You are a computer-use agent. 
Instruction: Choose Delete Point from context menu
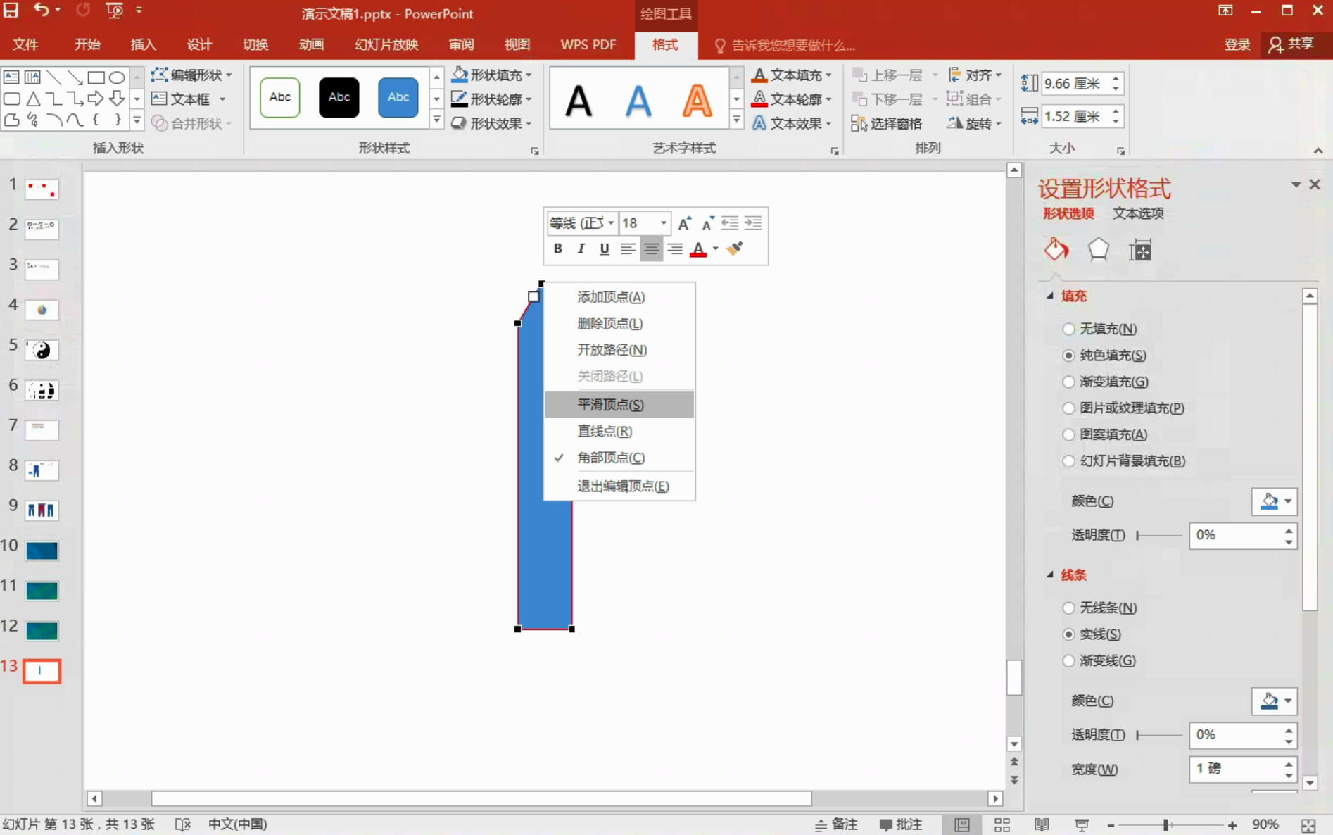(x=619, y=324)
